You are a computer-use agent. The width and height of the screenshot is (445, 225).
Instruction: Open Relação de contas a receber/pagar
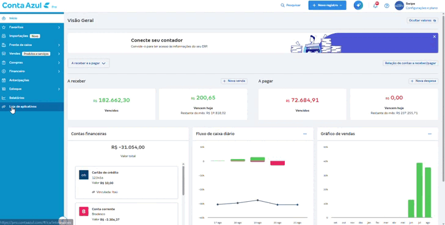click(410, 63)
